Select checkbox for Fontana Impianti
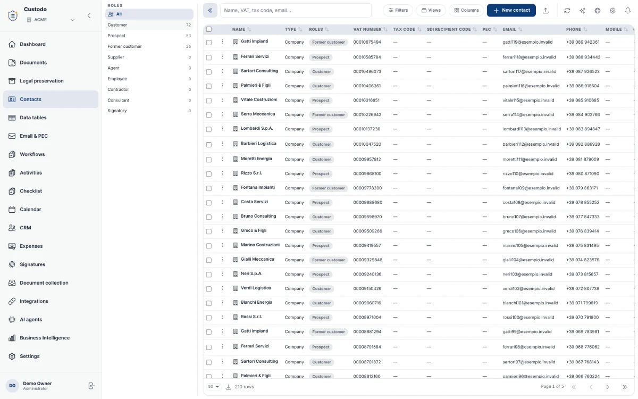Screen dimensions: 638x399 pyautogui.click(x=209, y=188)
